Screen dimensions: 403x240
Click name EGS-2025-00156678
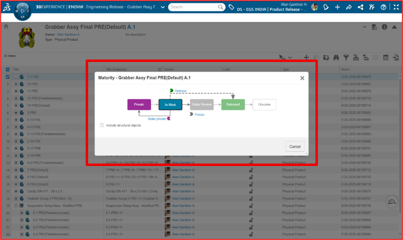[356, 77]
